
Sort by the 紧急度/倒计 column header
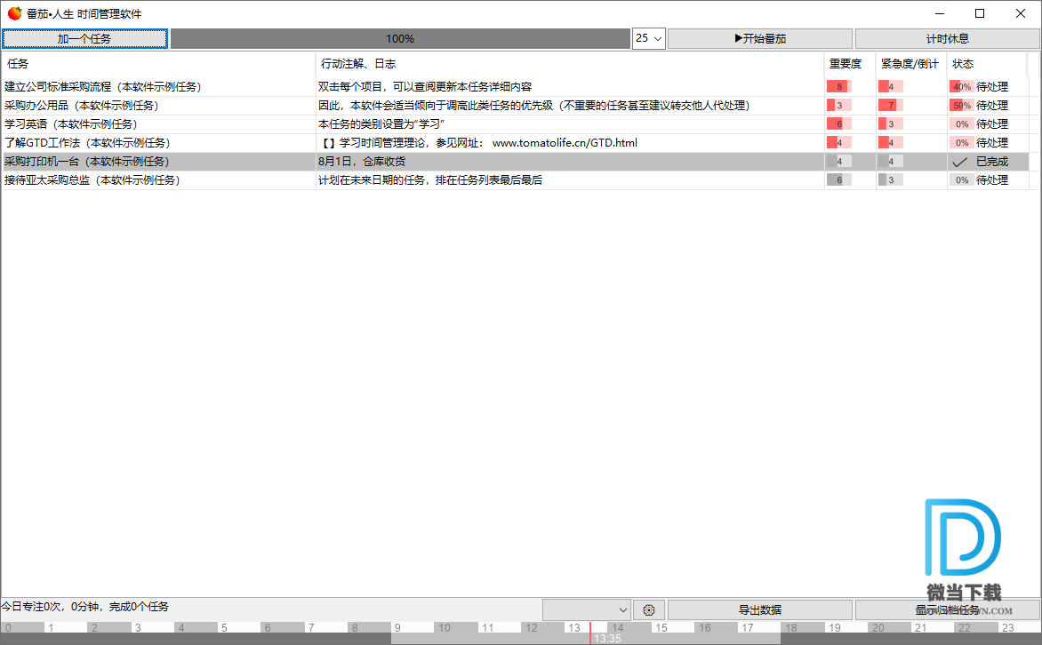tap(911, 64)
